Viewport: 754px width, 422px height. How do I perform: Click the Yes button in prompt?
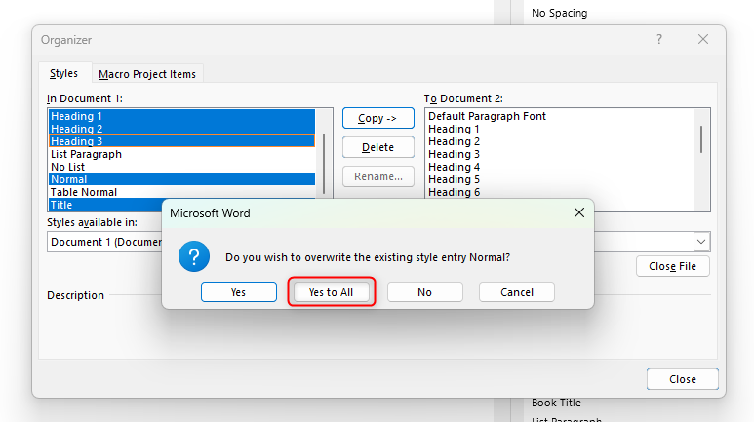(238, 292)
